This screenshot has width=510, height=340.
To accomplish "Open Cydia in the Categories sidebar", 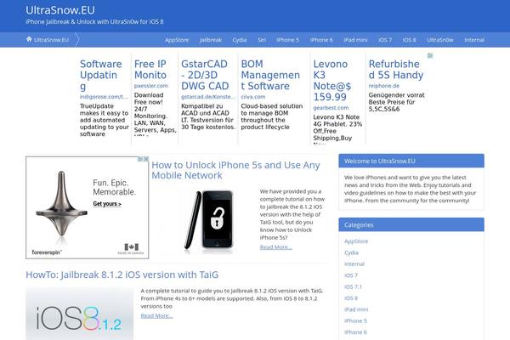I will point(351,252).
